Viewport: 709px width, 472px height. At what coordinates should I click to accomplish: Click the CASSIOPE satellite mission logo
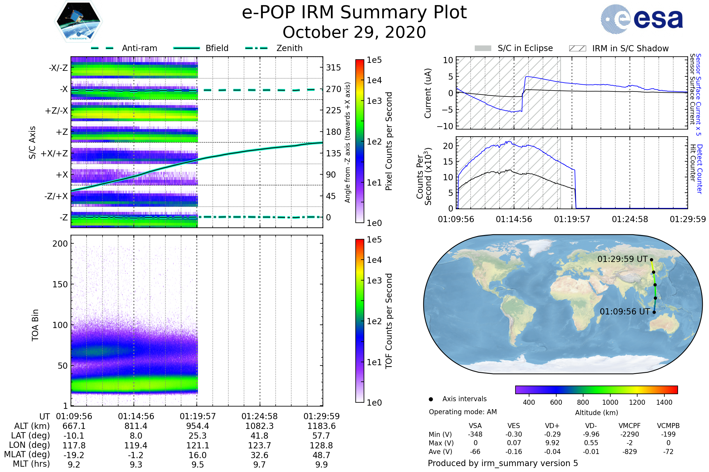click(78, 22)
